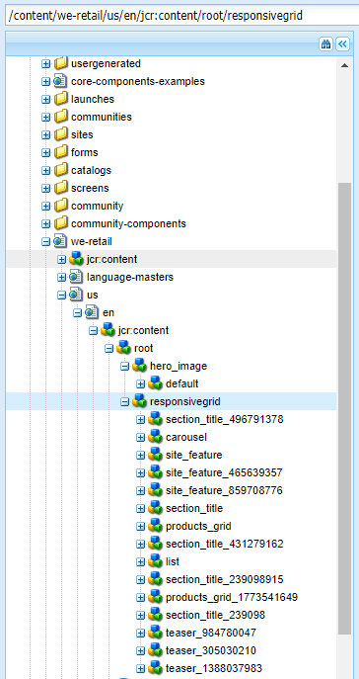Click the catalogs folder icon
This screenshot has width=359, height=679.
[x=61, y=170]
